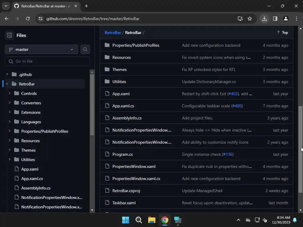Open App.xaml in the file list

click(x=121, y=94)
